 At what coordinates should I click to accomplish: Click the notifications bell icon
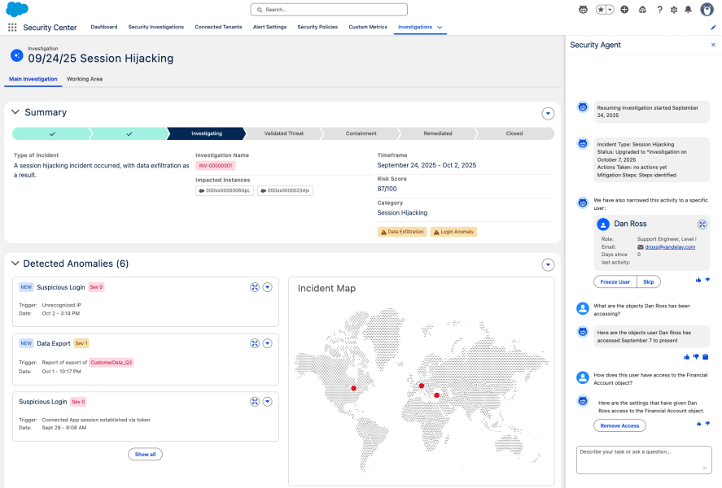(688, 10)
